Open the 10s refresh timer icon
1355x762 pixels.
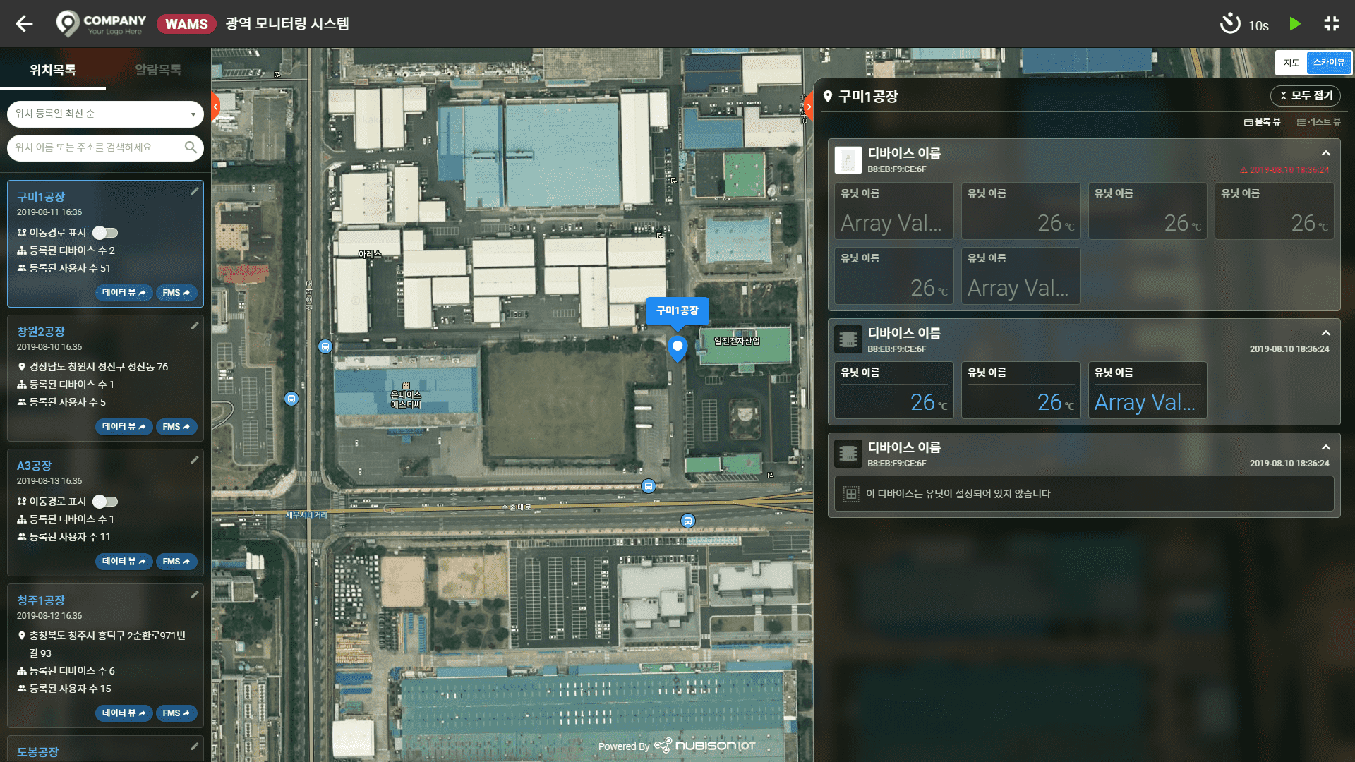coord(1230,24)
